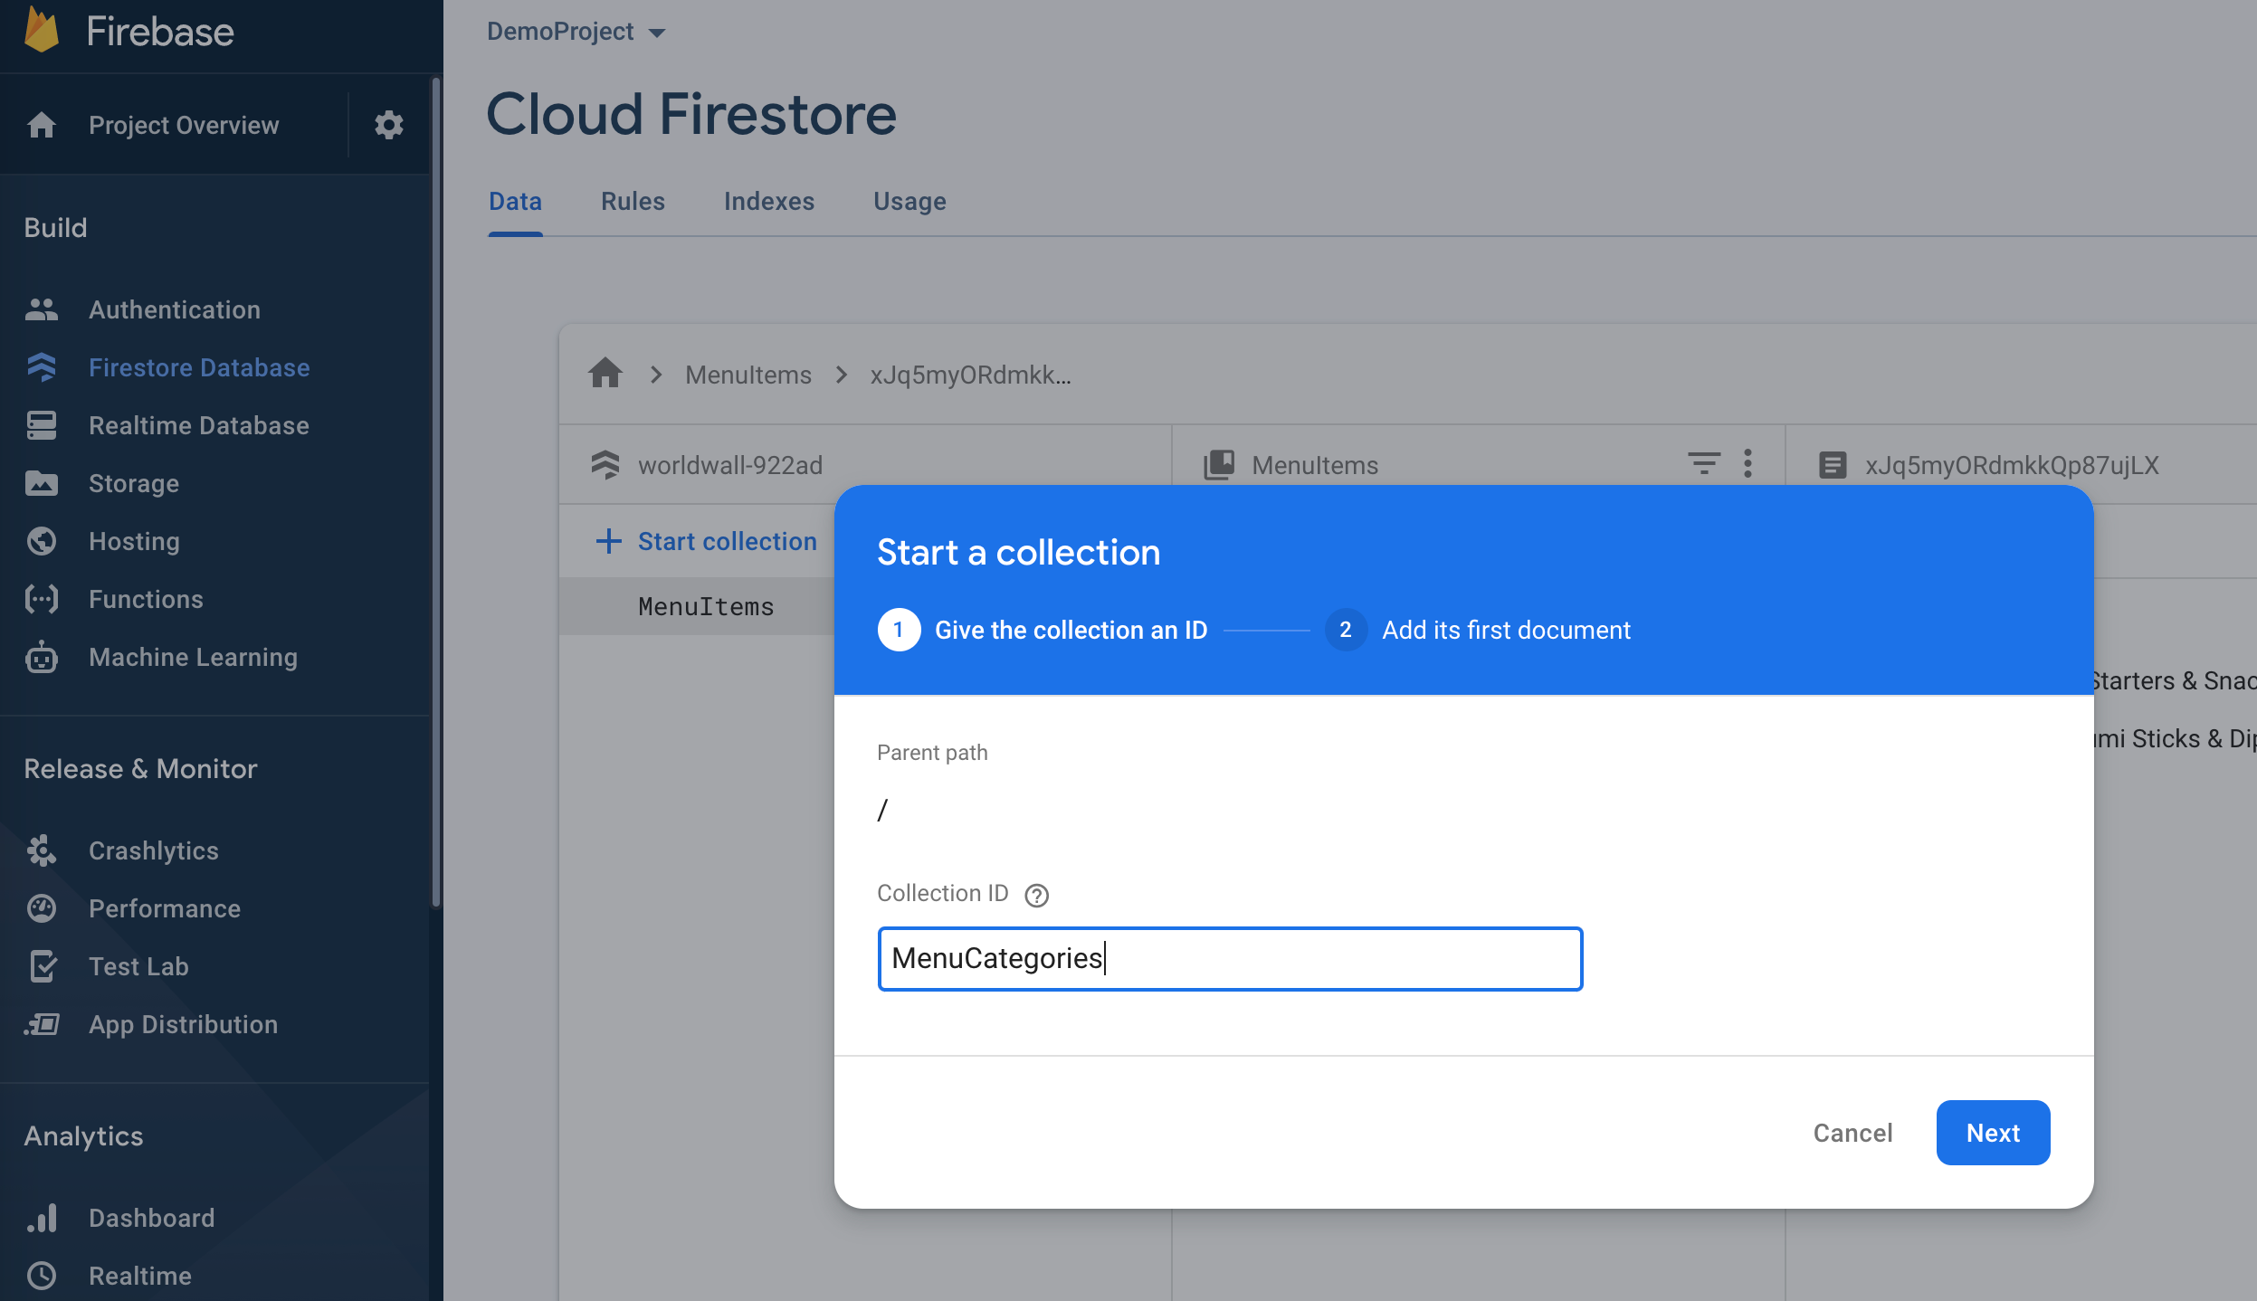The height and width of the screenshot is (1301, 2257).
Task: Click the home icon in breadcrumb path
Action: point(605,374)
